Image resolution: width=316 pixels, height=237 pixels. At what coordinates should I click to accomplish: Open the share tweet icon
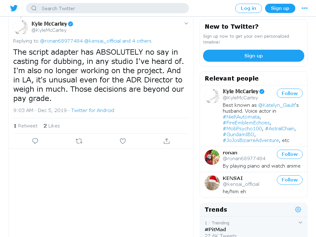(166, 141)
